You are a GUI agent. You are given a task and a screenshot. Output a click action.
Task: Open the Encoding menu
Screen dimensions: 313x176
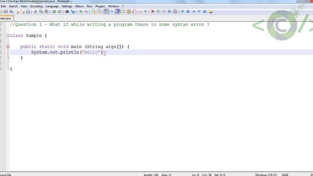pos(36,6)
